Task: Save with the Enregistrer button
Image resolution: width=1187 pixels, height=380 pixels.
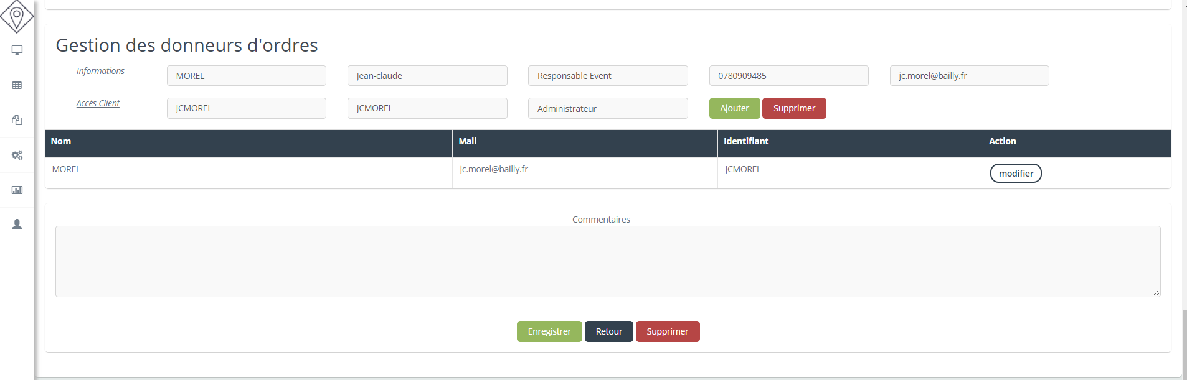Action: (549, 331)
